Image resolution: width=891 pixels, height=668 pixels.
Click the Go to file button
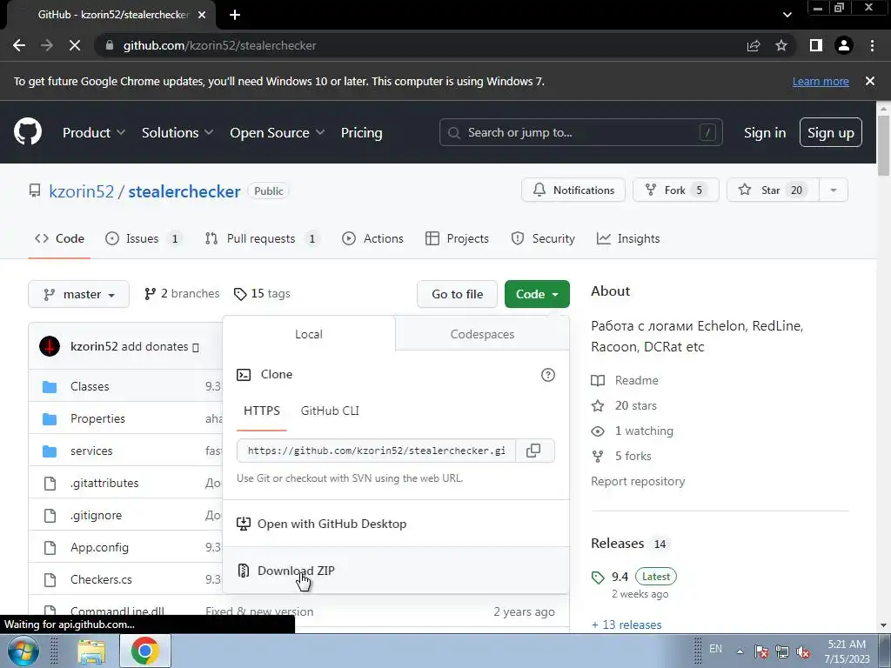[x=457, y=294]
